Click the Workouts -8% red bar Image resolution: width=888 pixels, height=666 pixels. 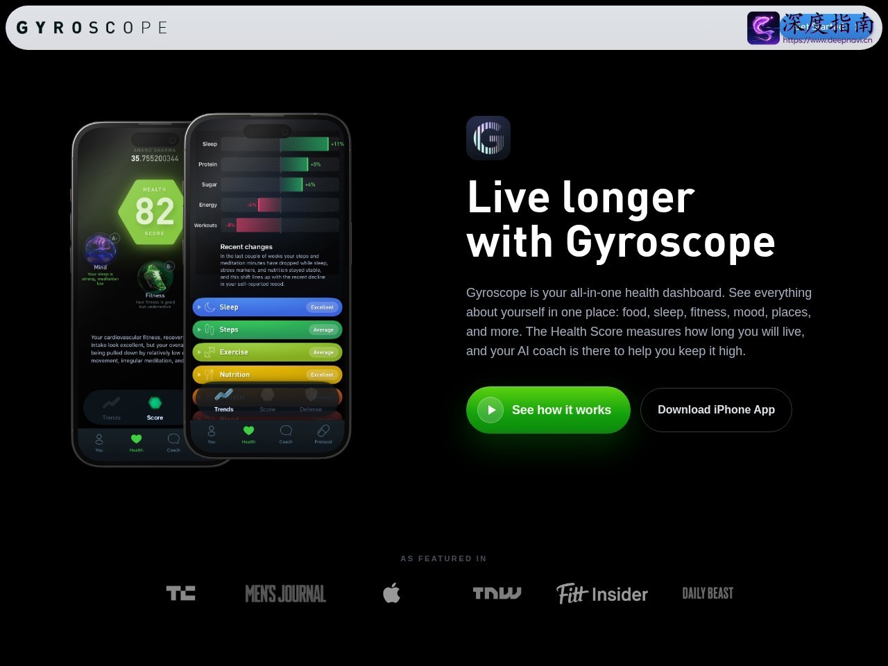258,225
